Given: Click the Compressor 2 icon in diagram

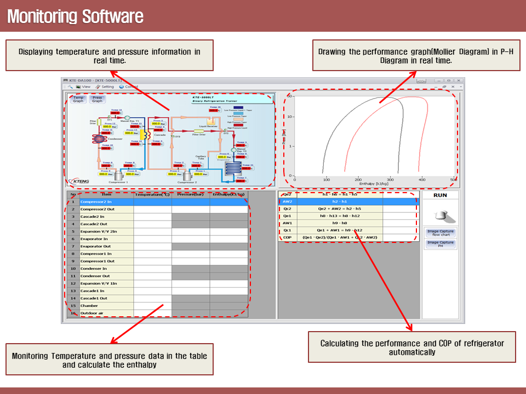Looking at the screenshot, I should coord(187,175).
